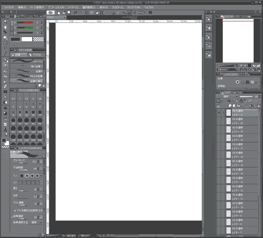Click navigator zoom in magnifier icon
This screenshot has width=263, height=238.
coord(245,65)
